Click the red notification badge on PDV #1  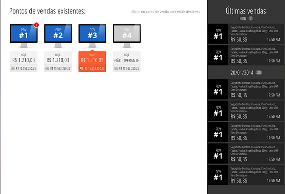point(36,25)
